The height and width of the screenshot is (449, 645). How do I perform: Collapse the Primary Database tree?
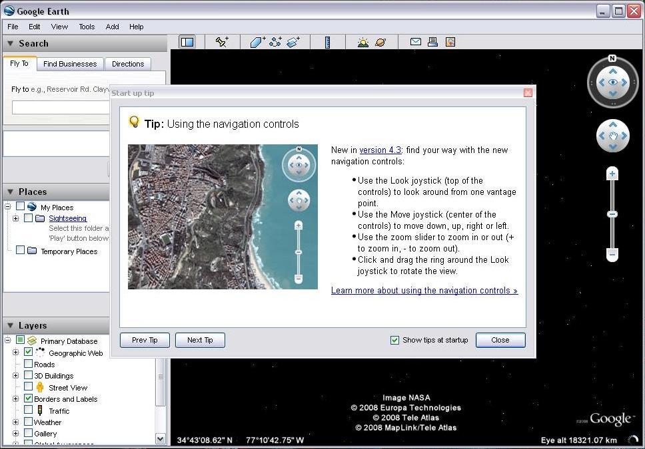7,340
